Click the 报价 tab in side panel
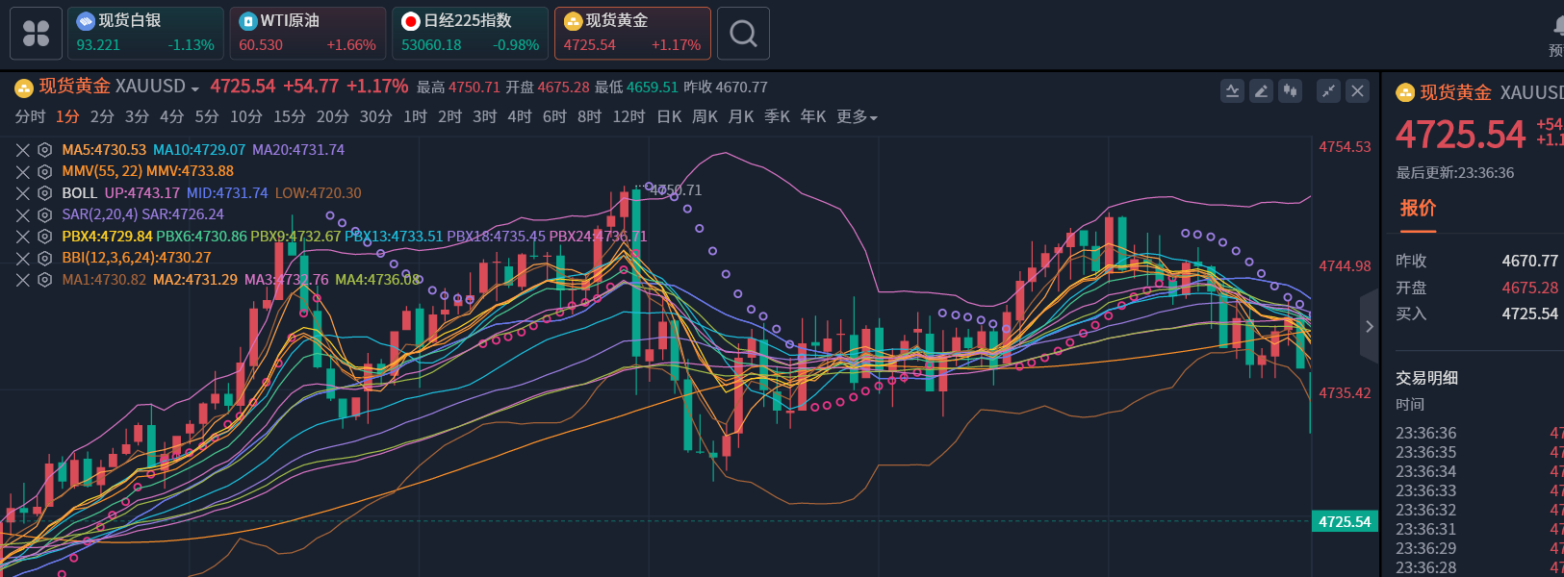Viewport: 1564px width, 577px height. click(1418, 209)
